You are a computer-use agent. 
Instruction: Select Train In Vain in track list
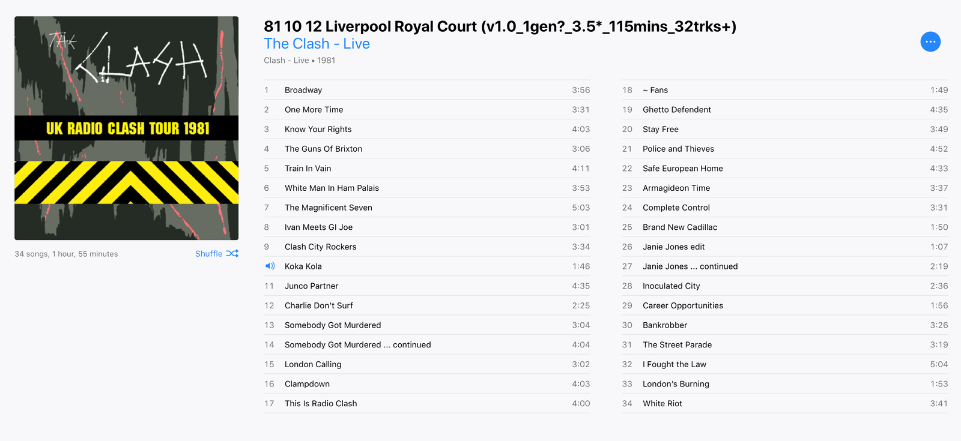pos(308,169)
